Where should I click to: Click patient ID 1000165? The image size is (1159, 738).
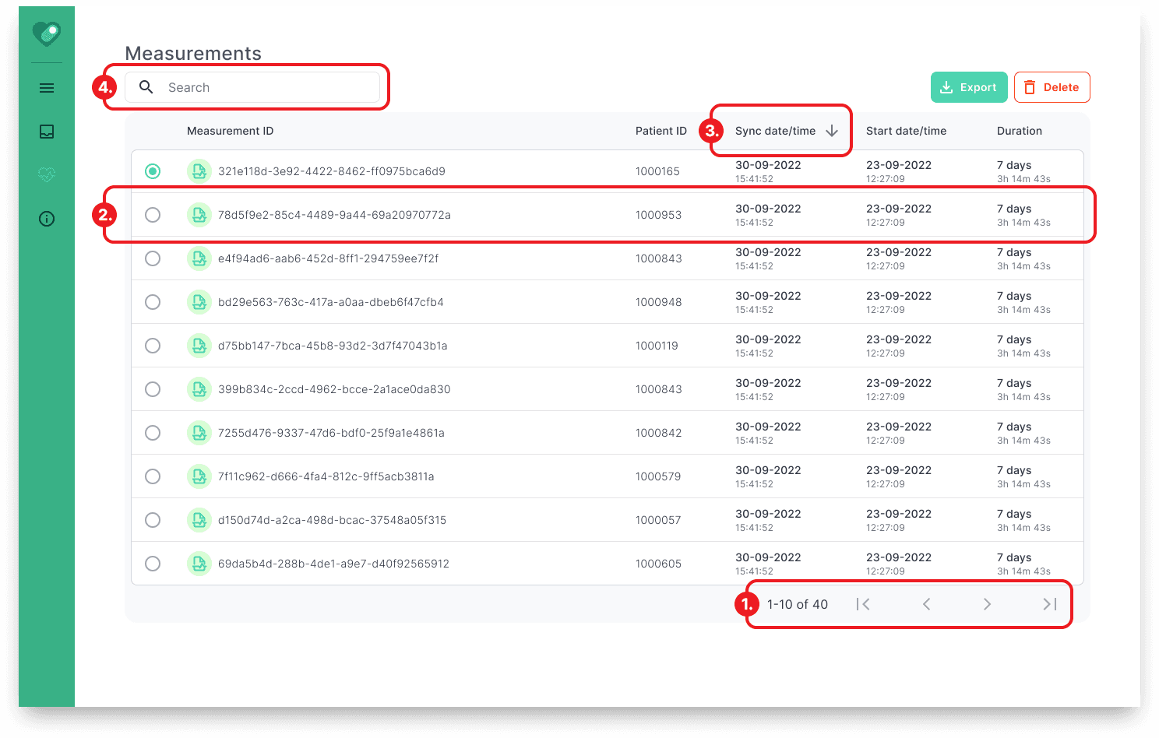pyautogui.click(x=657, y=171)
